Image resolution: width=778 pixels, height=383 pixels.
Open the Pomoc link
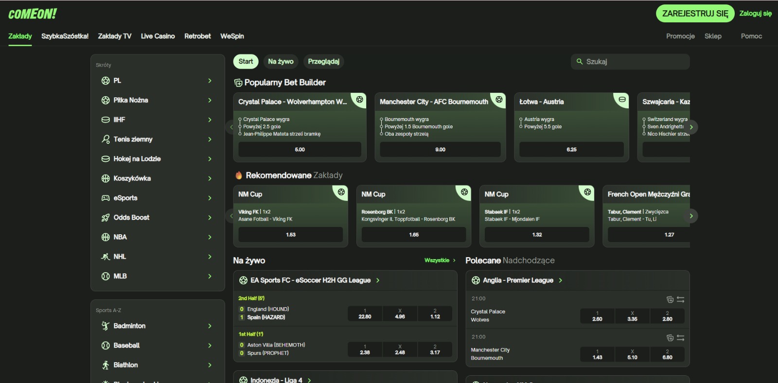click(x=751, y=36)
